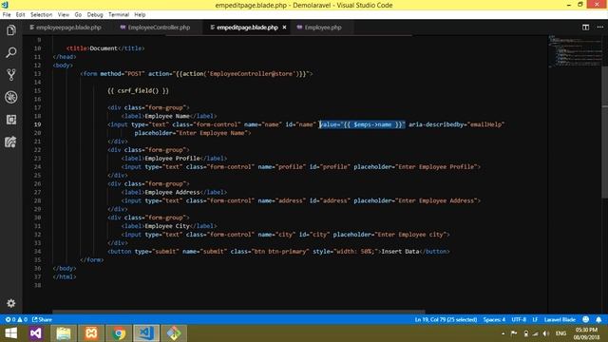
Task: Change end of line sequence LF
Action: (535, 319)
